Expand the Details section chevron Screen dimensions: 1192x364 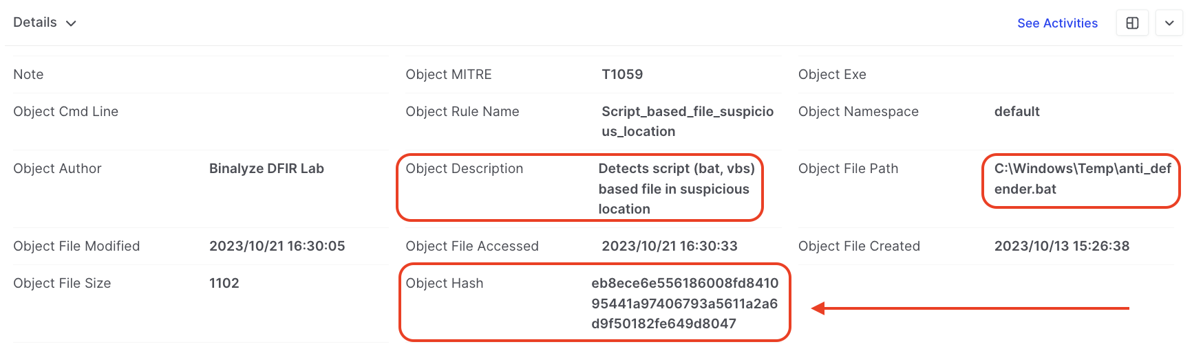(x=71, y=23)
